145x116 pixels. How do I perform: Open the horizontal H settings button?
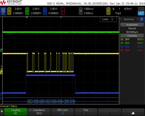[x=81, y=11]
